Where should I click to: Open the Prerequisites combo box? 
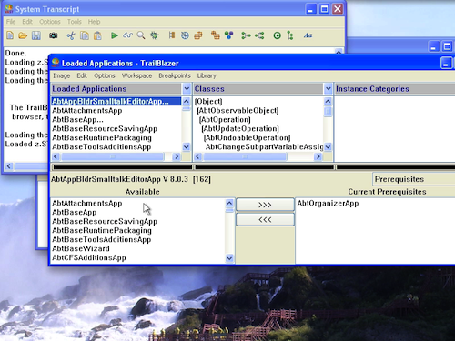414,179
